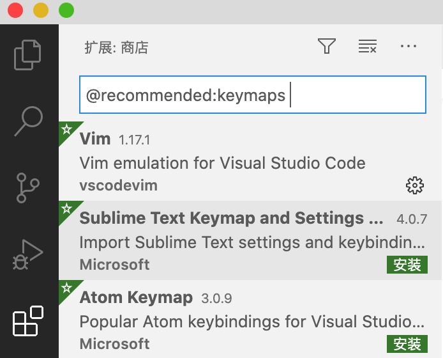
Task: Click the Atom Keymap version 3.0.9 label
Action: [x=216, y=299]
